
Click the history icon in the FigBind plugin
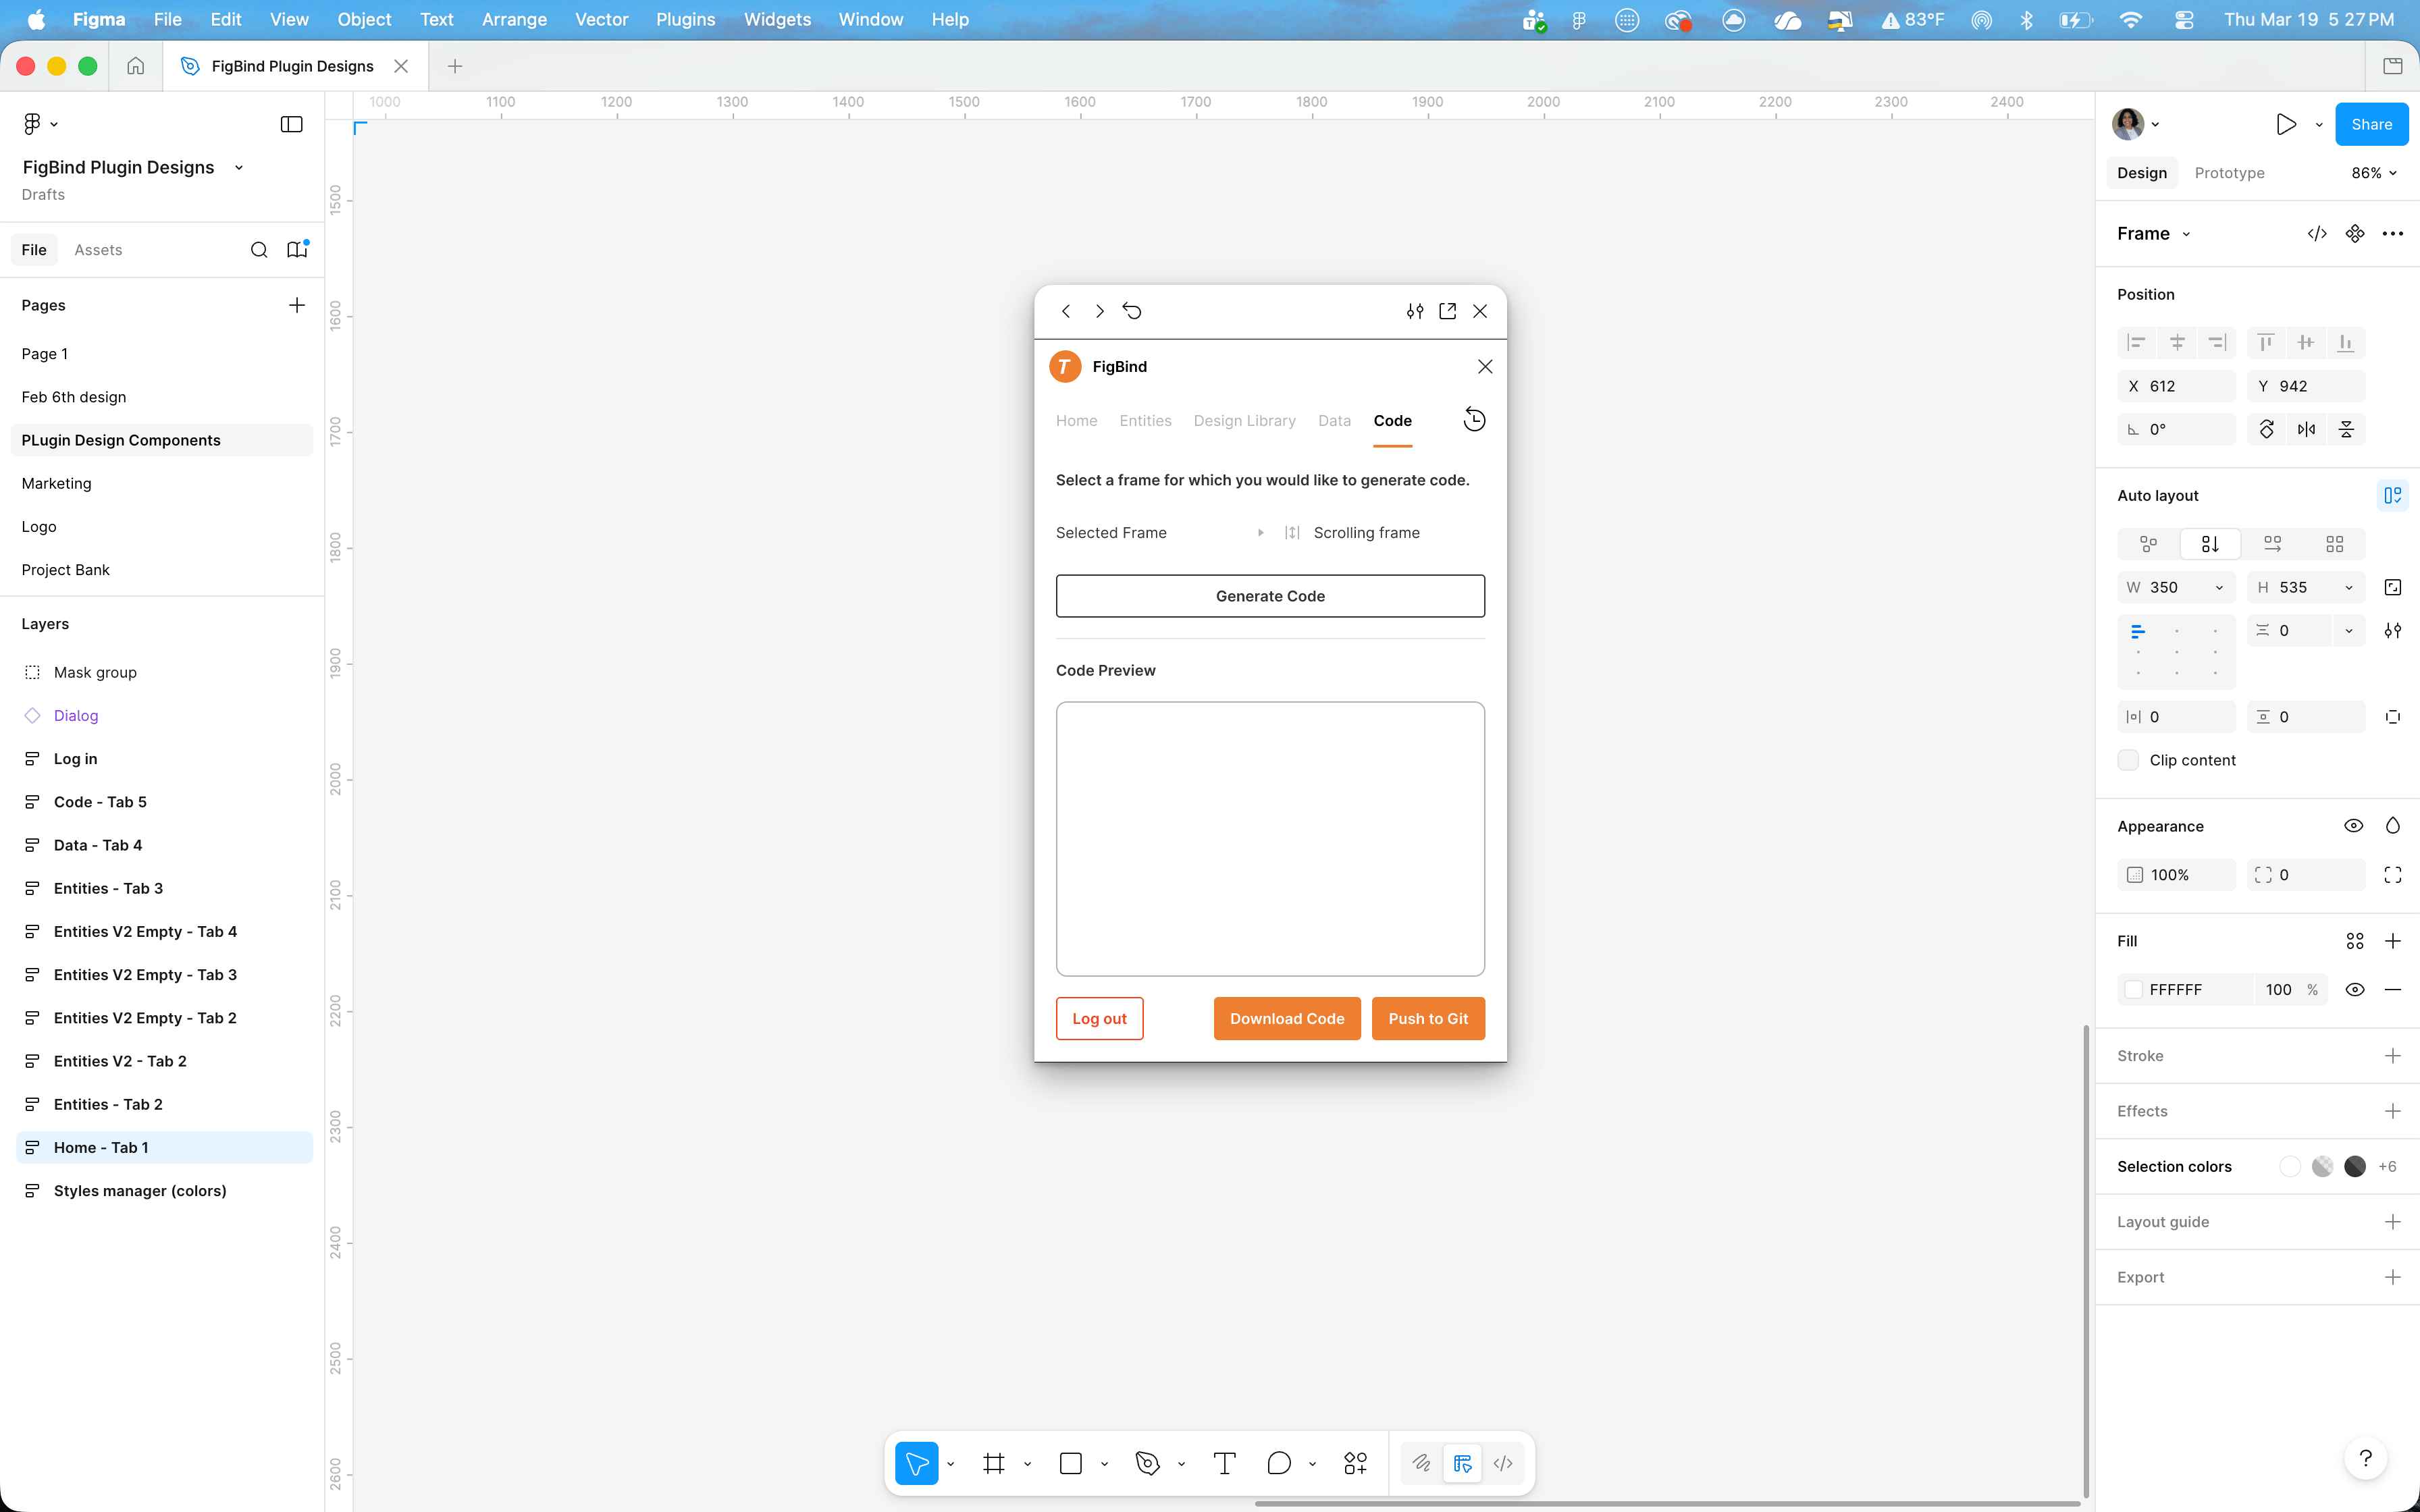pyautogui.click(x=1474, y=420)
